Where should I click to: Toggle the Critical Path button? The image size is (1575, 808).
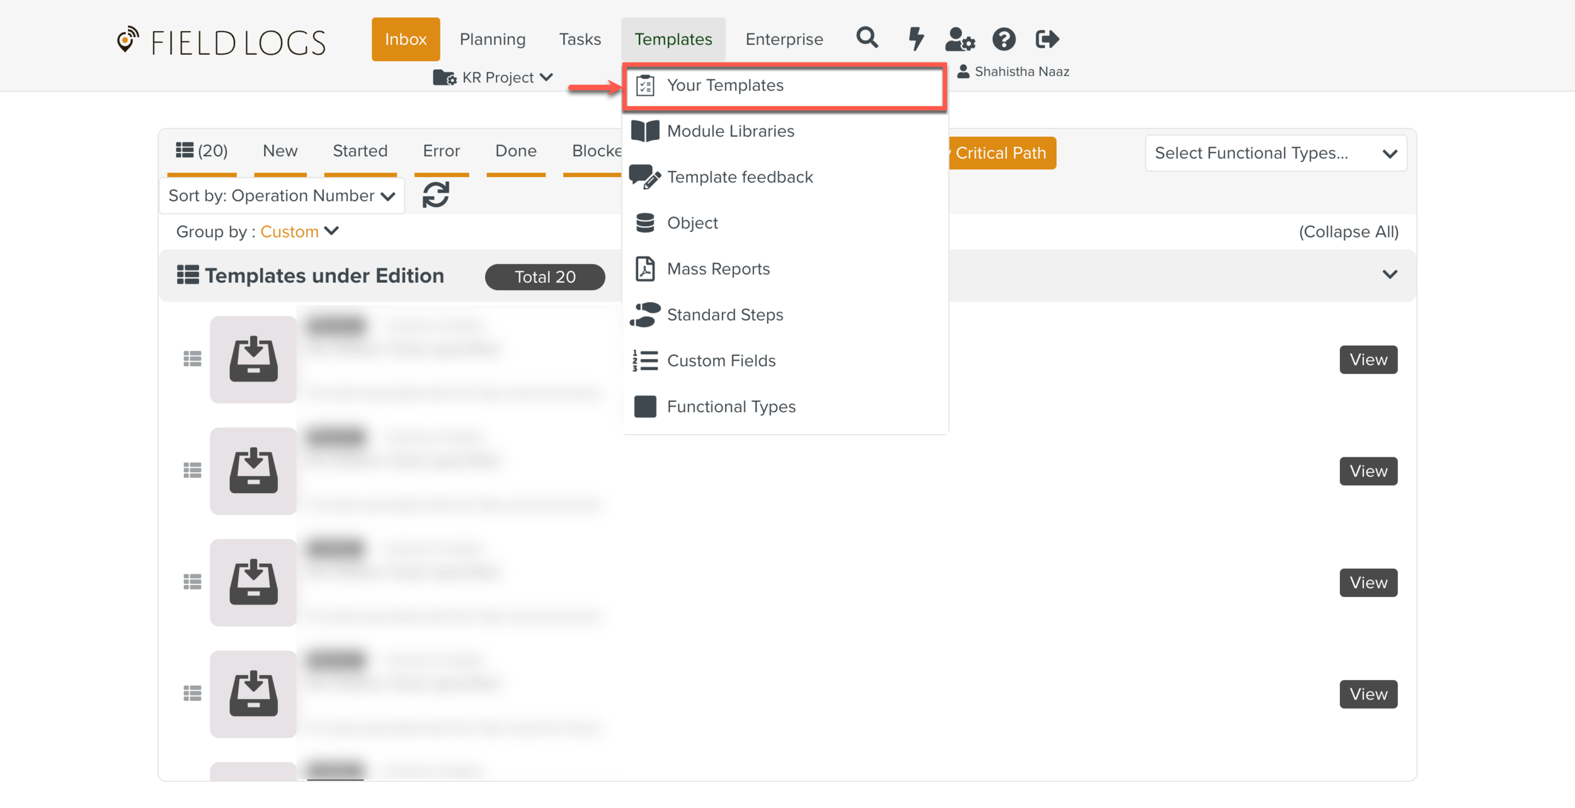1001,153
